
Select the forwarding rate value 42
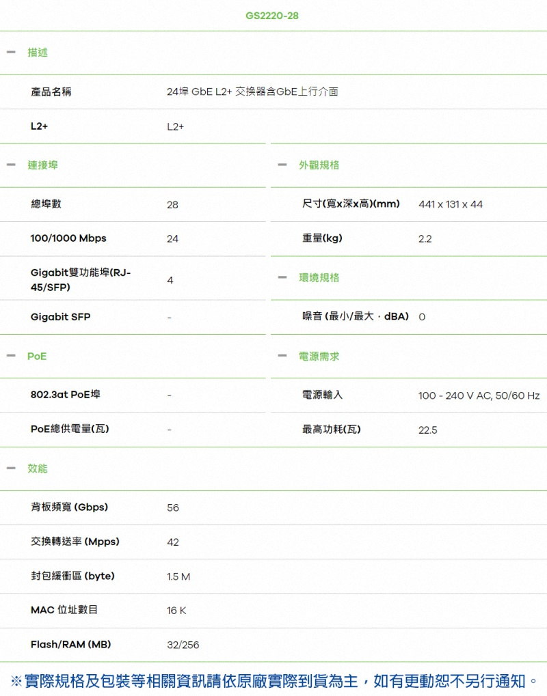click(x=173, y=542)
